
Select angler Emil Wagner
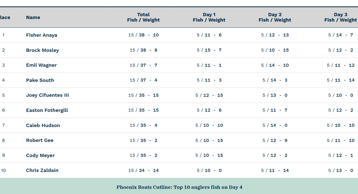(41, 65)
